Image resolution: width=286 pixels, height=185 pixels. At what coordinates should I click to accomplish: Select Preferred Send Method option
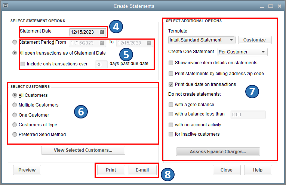coord(15,135)
